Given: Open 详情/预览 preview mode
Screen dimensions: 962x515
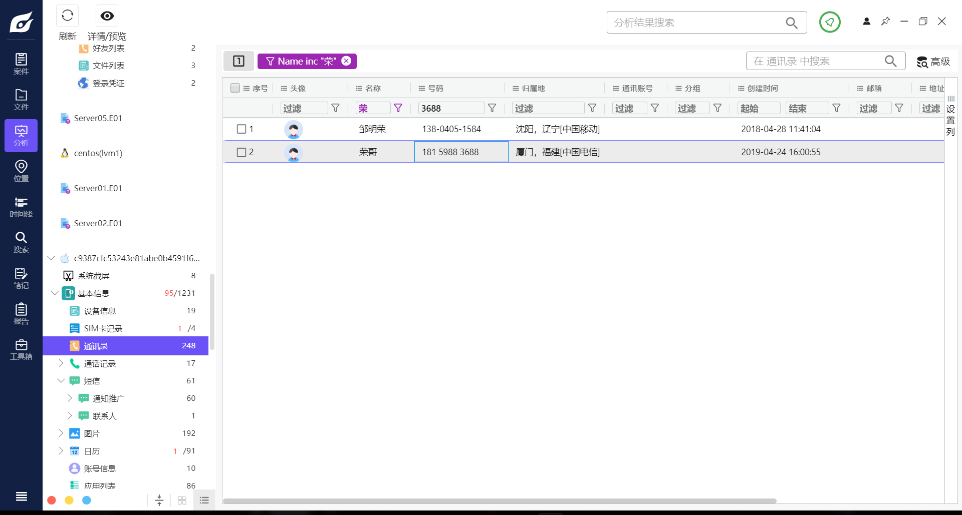Looking at the screenshot, I should coord(106,16).
